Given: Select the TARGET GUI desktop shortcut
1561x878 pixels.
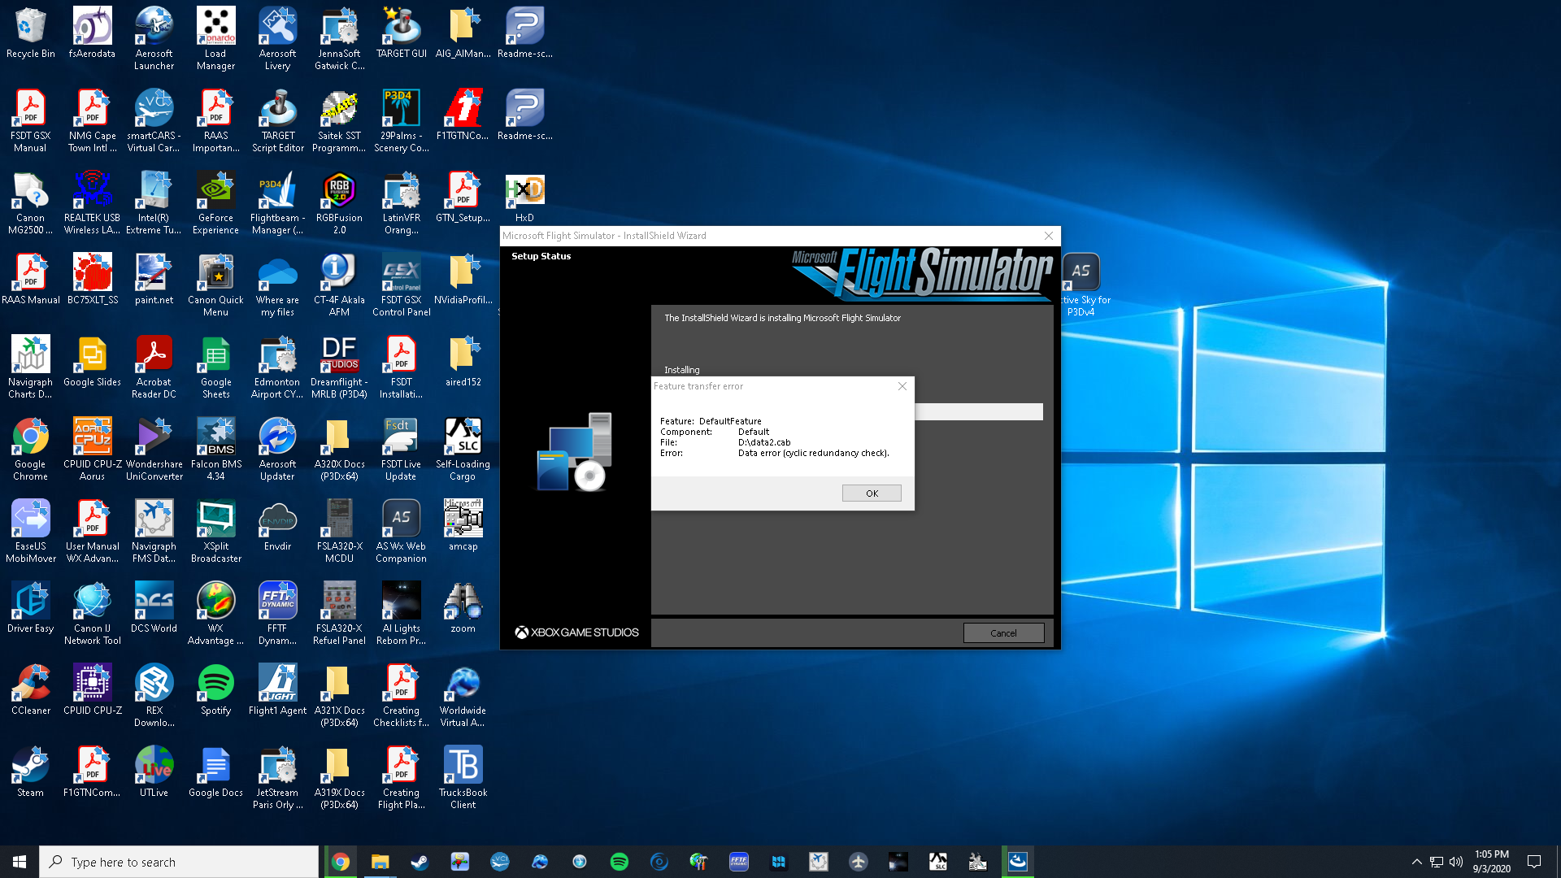Looking at the screenshot, I should (402, 34).
